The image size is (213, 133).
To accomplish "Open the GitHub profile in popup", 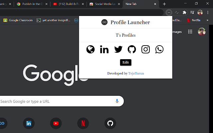I will tap(132, 49).
